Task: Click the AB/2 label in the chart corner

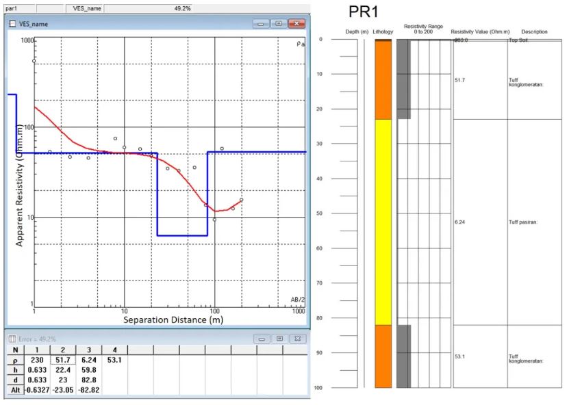Action: click(298, 300)
